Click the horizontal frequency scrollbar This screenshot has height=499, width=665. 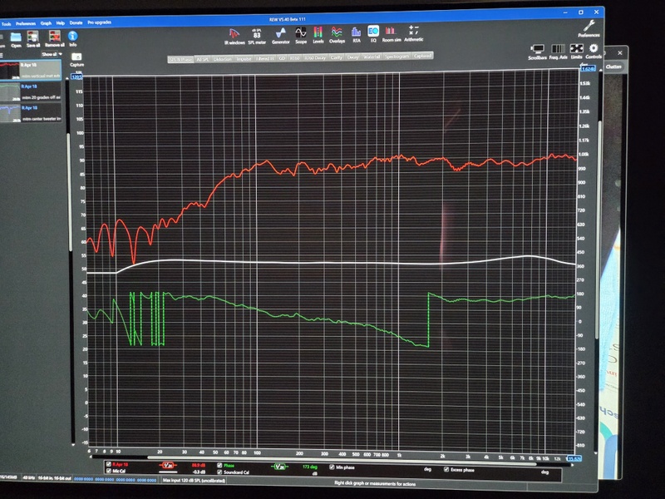(x=342, y=462)
